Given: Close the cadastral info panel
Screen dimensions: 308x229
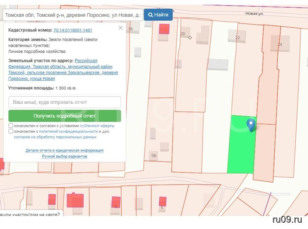Looking at the screenshot, I should pyautogui.click(x=121, y=28).
